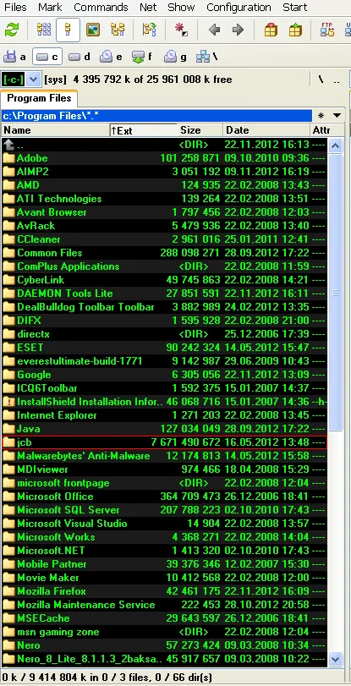Select the Microsoft SQL Server folder

(x=164, y=511)
